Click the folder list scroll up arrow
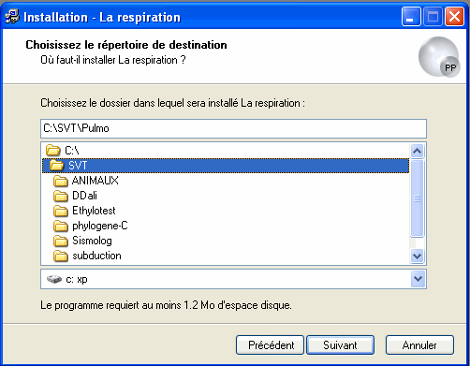470x366 pixels. click(418, 152)
